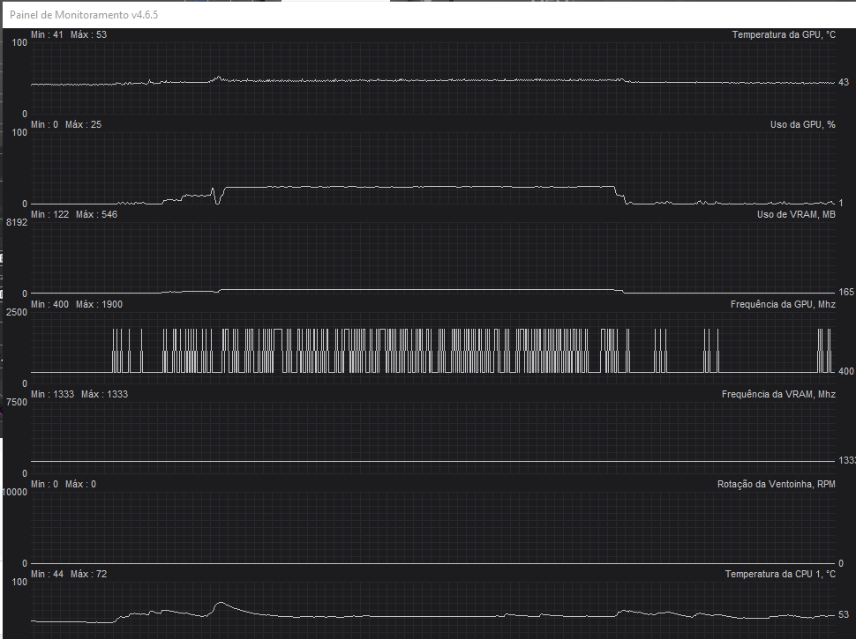Select the Frequência da GPU, Mhz graph label
Viewport: 856px width, 639px height.
[783, 305]
